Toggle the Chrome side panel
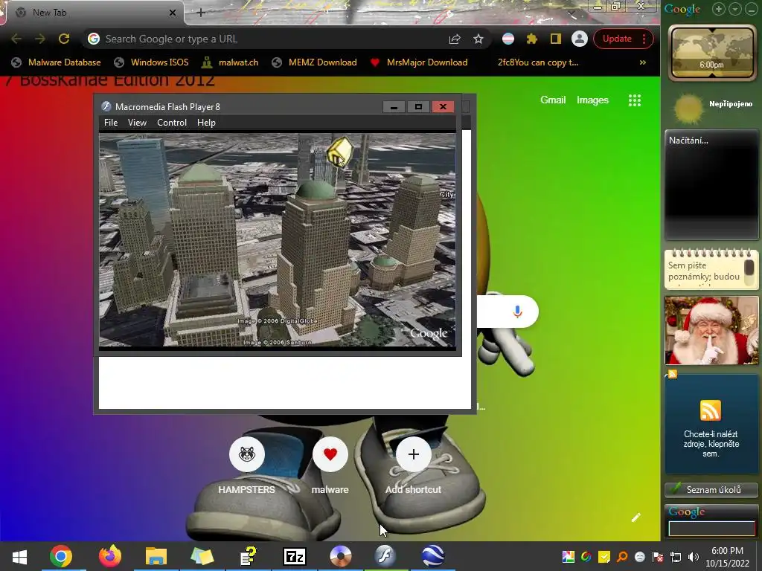 tap(555, 39)
